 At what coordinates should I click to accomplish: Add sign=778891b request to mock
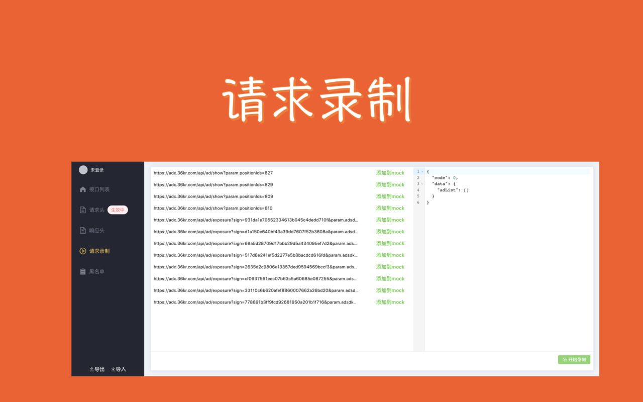click(390, 302)
